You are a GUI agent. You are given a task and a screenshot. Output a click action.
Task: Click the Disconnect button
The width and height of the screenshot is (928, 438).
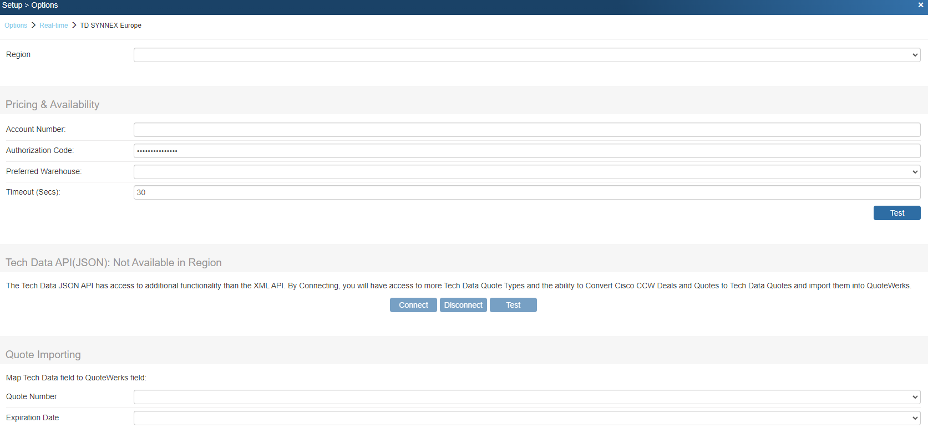click(463, 305)
